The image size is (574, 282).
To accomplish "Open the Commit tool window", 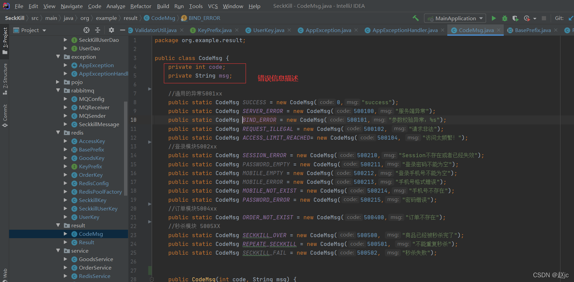I will [5, 116].
